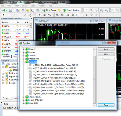Switch to D1 timeframe
The image size is (121, 116).
point(87,15)
